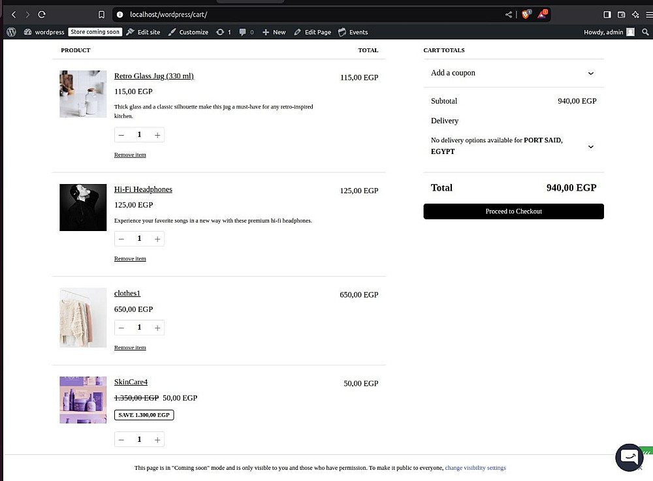Open change visibility settings link
The width and height of the screenshot is (653, 481).
pyautogui.click(x=475, y=468)
